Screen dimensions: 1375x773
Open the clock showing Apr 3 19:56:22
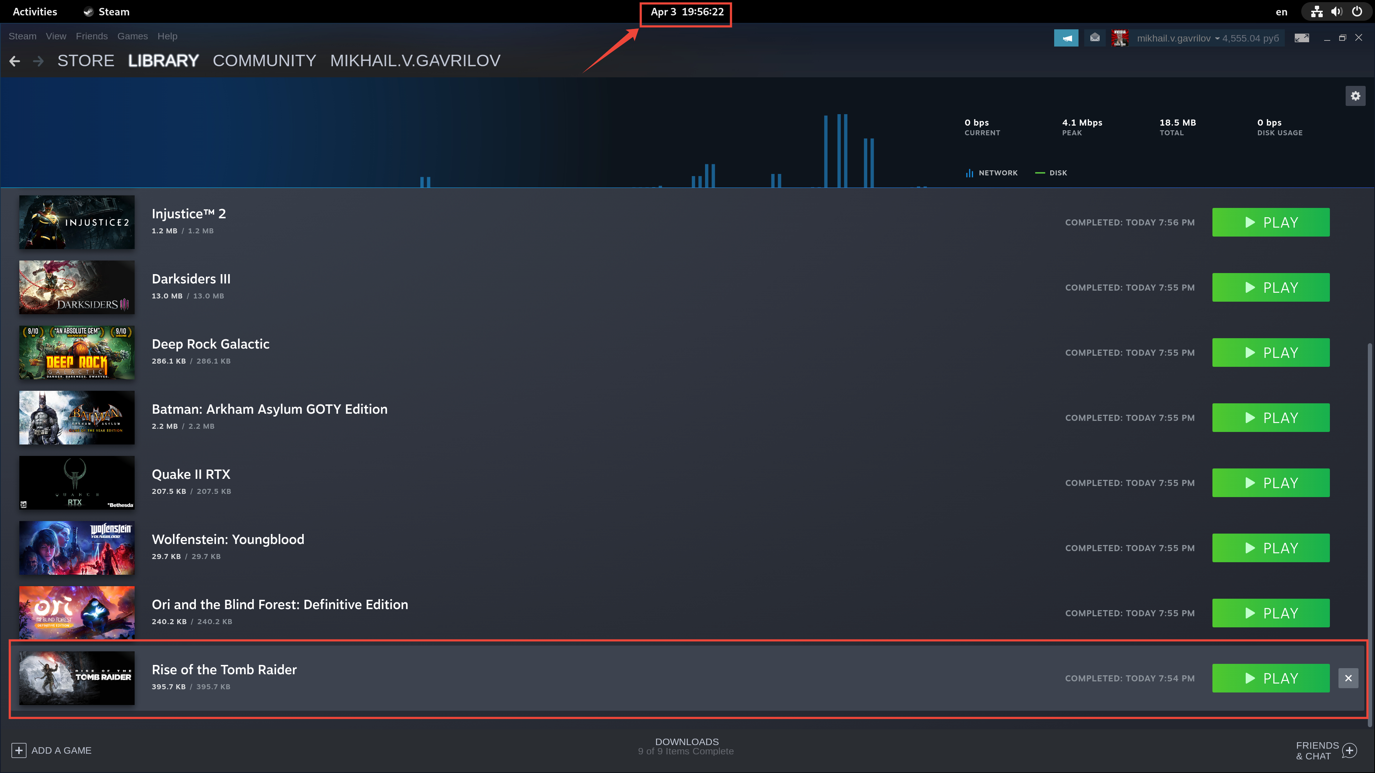687,12
